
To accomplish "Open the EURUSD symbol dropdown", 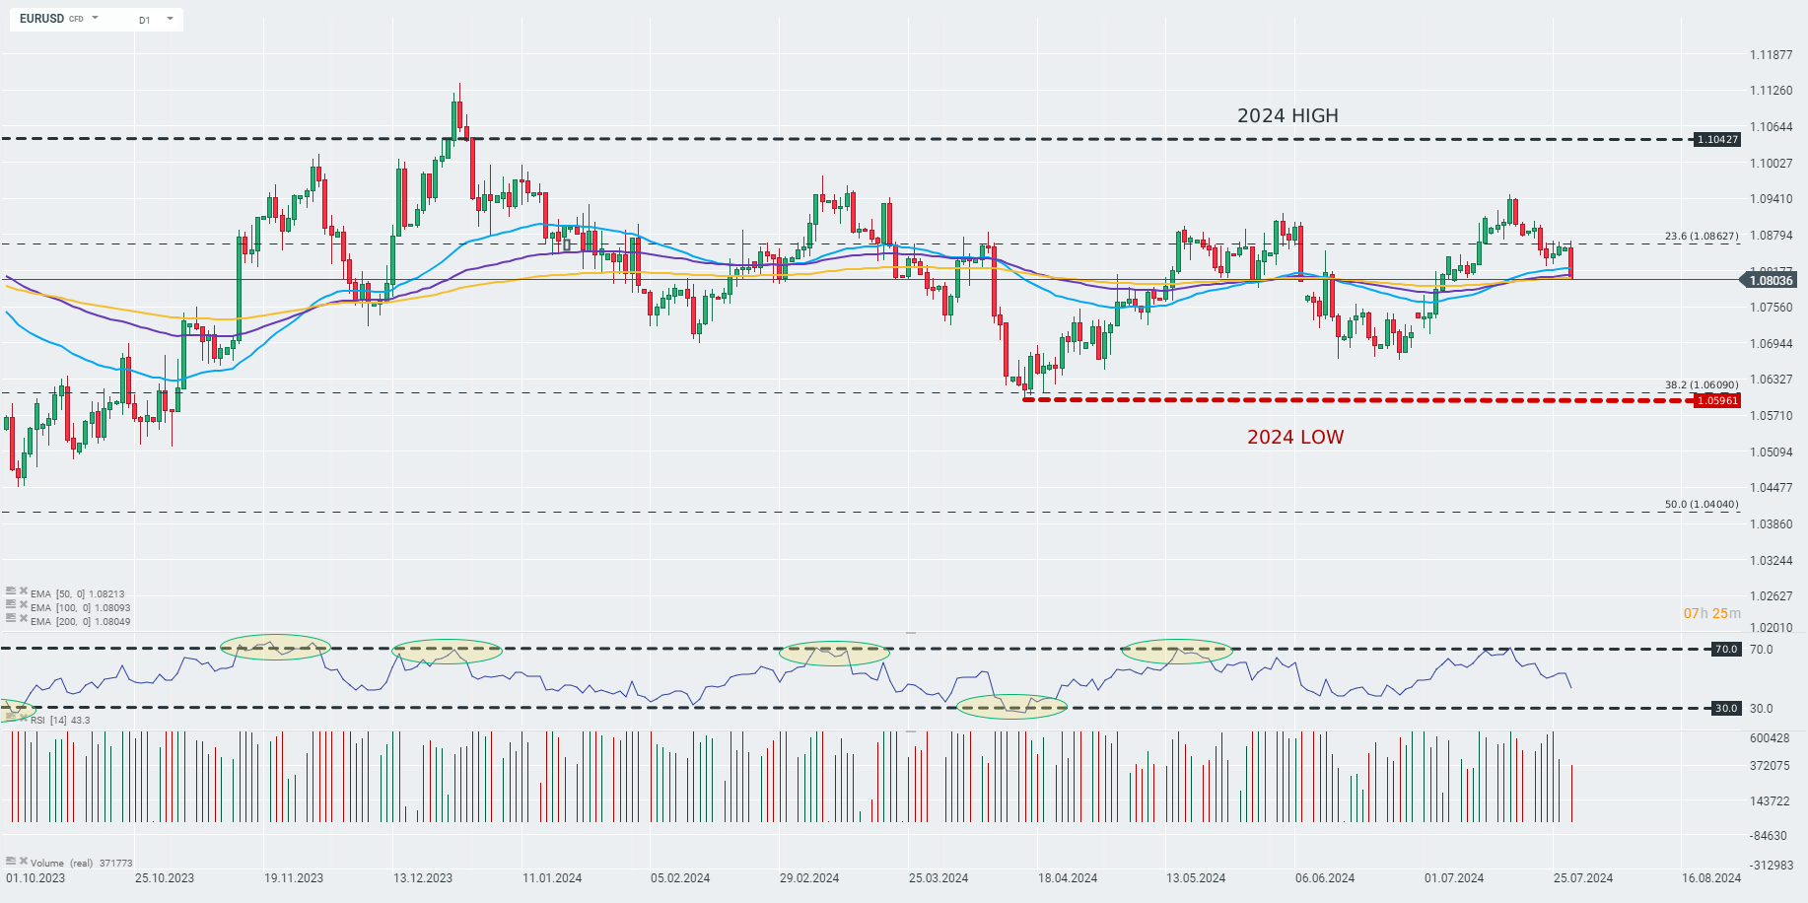I will (x=94, y=17).
